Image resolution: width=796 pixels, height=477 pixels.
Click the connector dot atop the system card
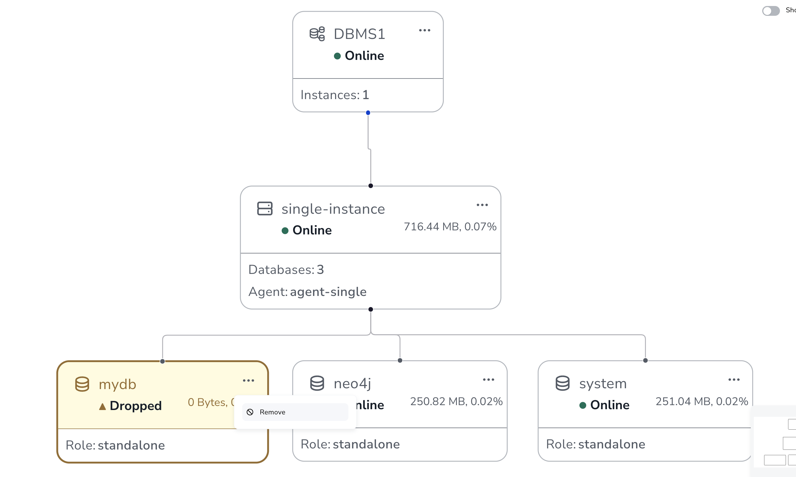click(645, 360)
